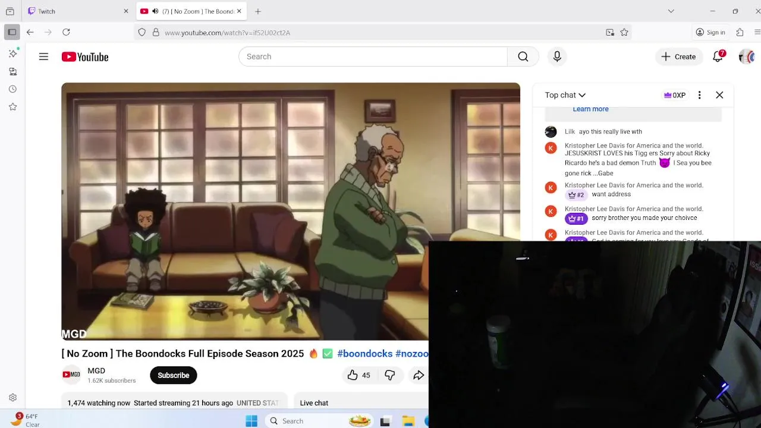Open a new browser tab
Image resolution: width=761 pixels, height=428 pixels.
(x=258, y=11)
